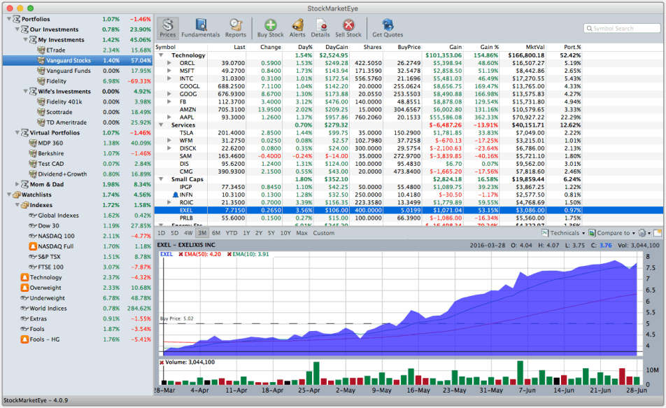666x408 pixels.
Task: Collapse the Portfolios tree node
Action: click(x=9, y=19)
